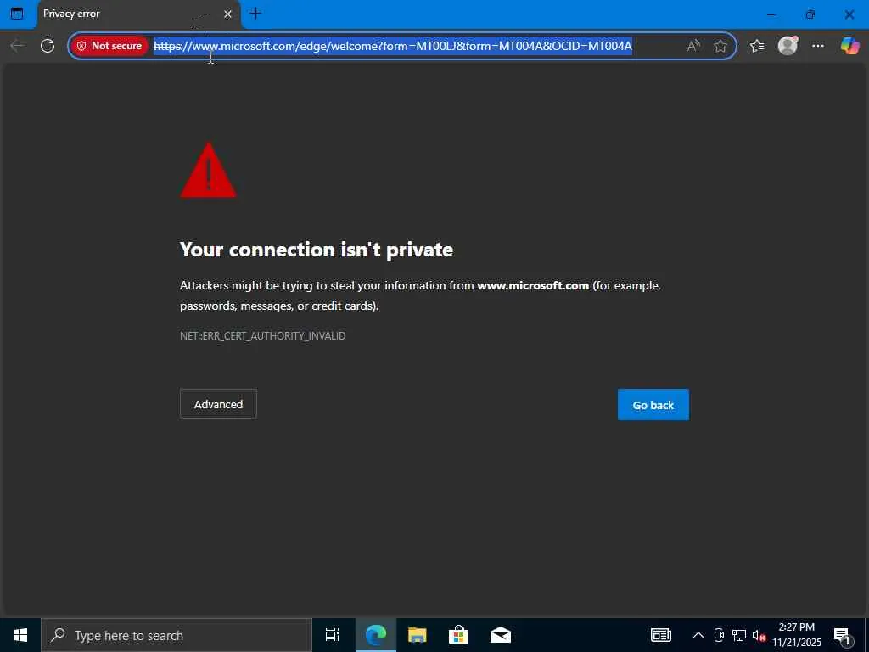
Task: Activate Read aloud icon in address bar
Action: click(x=692, y=46)
